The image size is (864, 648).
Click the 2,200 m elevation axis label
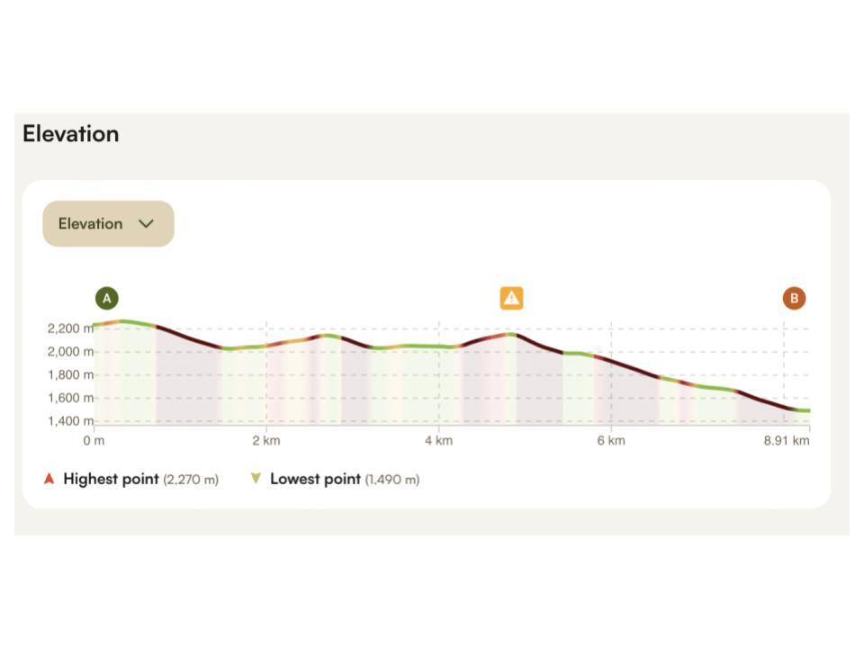69,328
